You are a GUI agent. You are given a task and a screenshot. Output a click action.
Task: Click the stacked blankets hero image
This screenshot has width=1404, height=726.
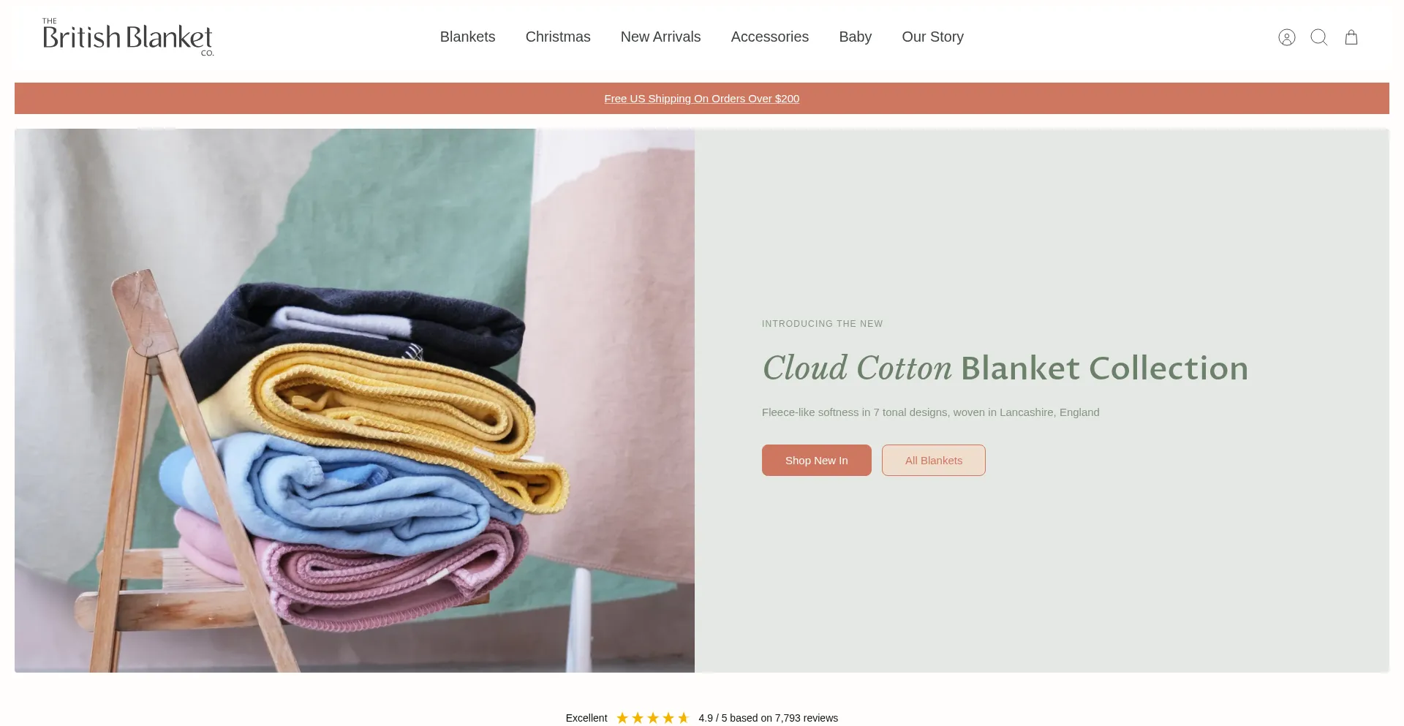coord(355,401)
